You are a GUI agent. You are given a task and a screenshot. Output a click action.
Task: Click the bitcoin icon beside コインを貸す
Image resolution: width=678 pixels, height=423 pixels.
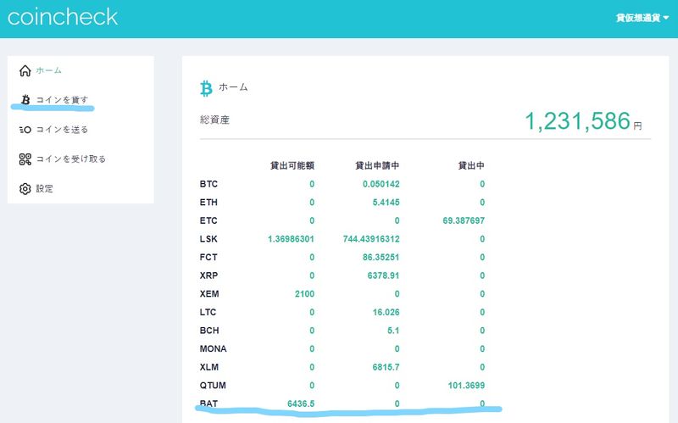[x=25, y=100]
